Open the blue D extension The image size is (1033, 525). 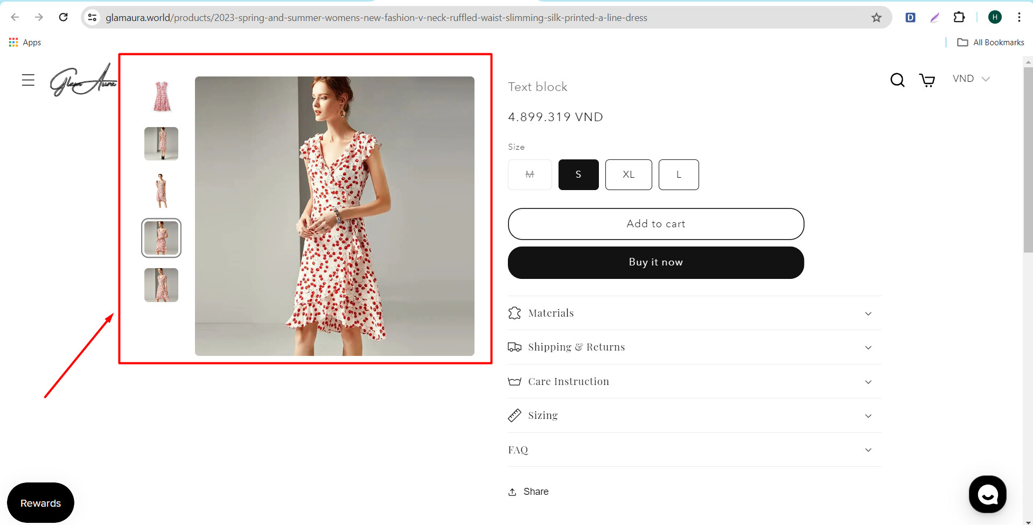pyautogui.click(x=910, y=17)
